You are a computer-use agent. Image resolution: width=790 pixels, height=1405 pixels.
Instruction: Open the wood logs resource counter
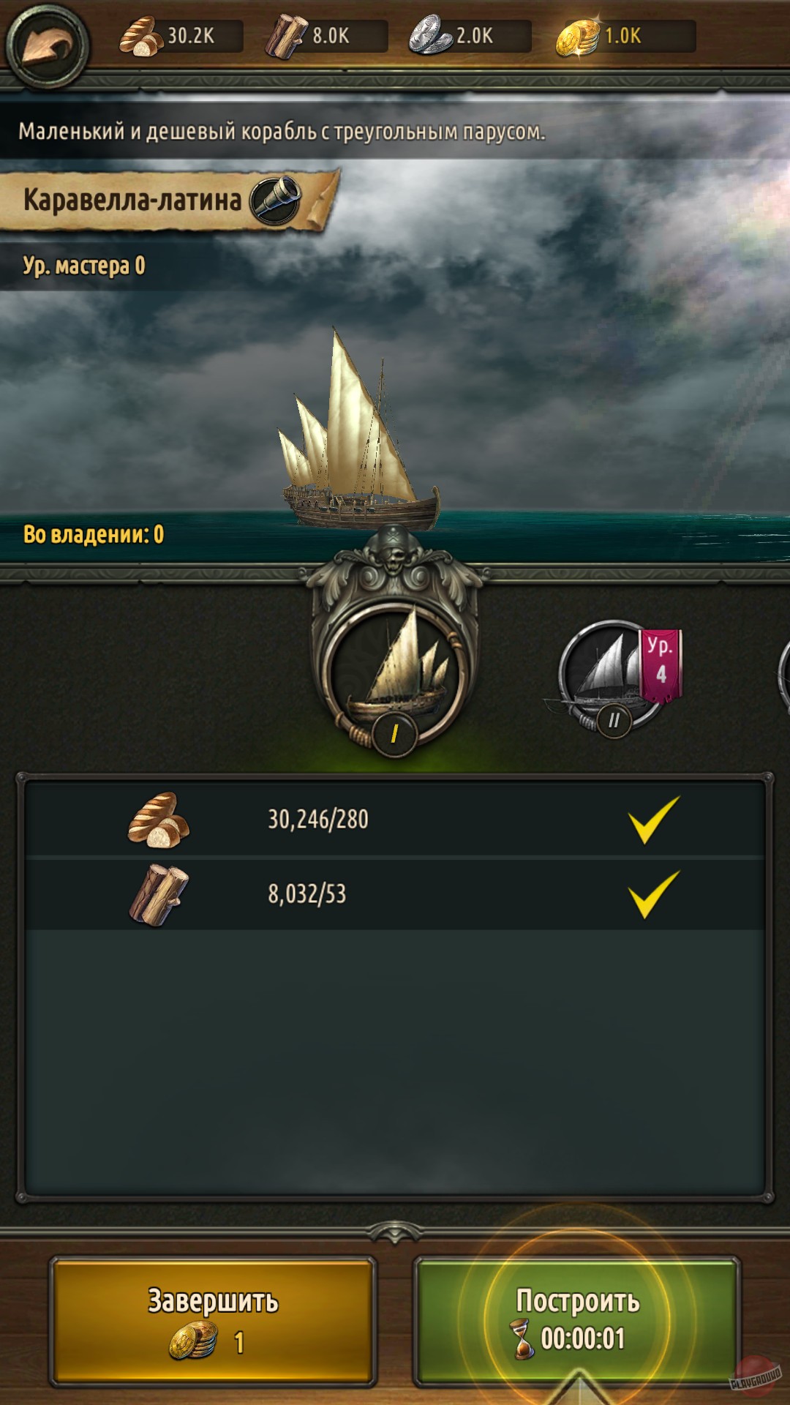[326, 36]
